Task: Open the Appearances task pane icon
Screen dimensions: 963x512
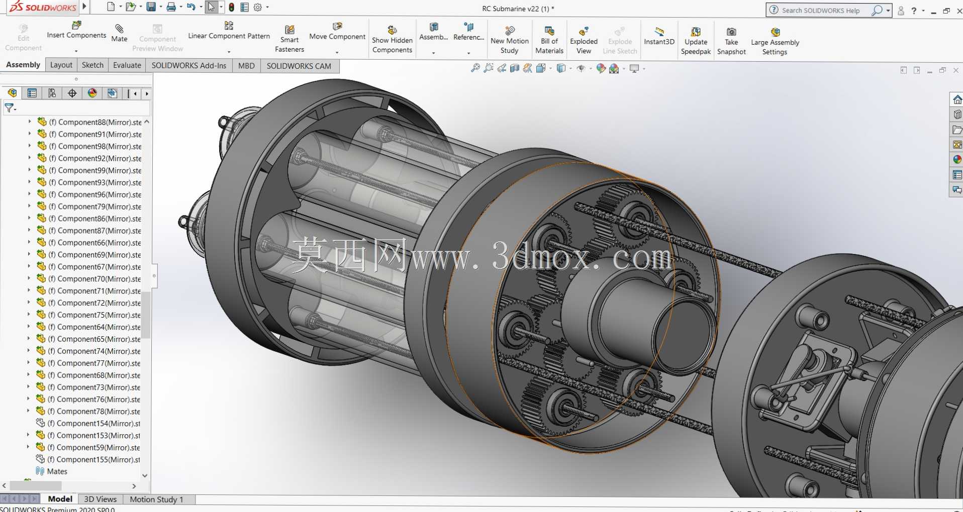Action: [957, 160]
